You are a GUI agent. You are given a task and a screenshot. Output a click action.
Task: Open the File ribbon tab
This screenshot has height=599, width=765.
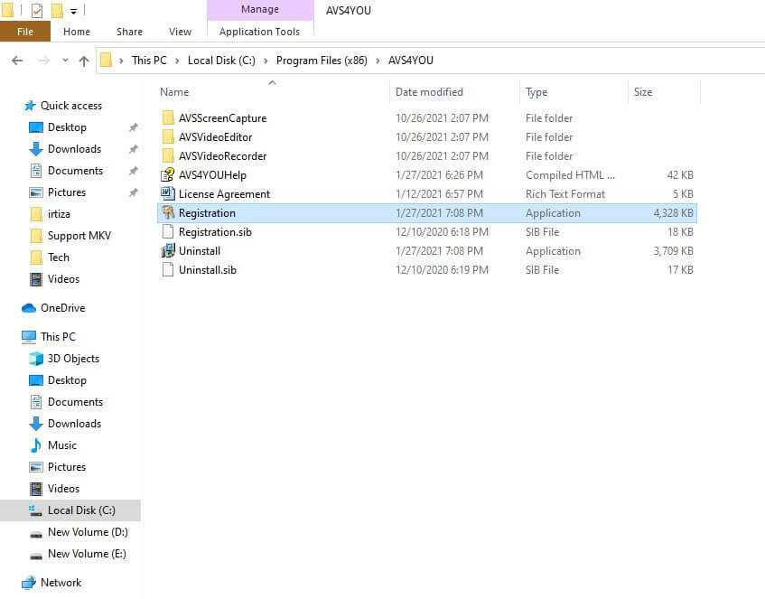coord(25,32)
